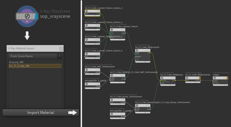Expand 'more' on texture_3 node
The image size is (231, 127).
click(85, 14)
